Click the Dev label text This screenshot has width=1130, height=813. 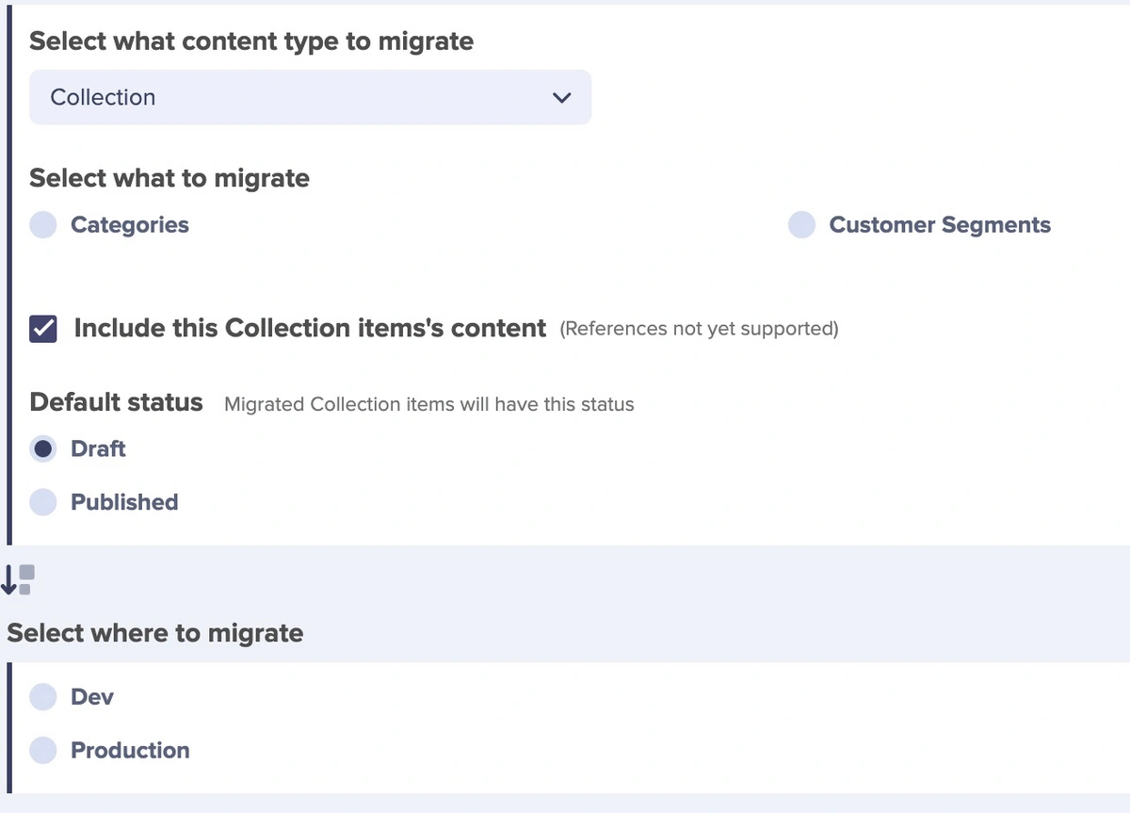coord(92,697)
